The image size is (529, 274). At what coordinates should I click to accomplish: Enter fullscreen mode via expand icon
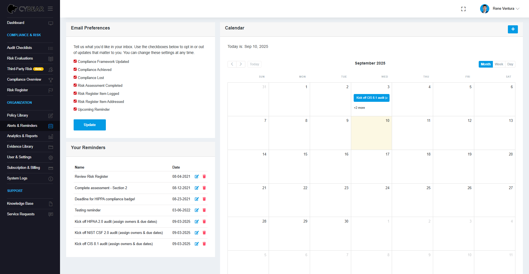pos(463,9)
